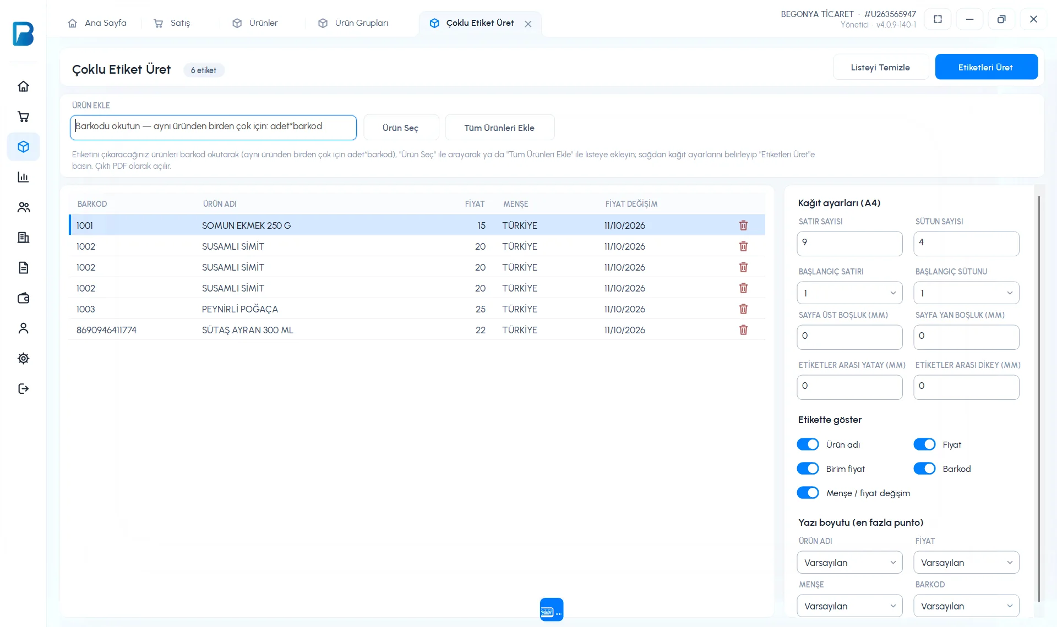Switch to the Ana Sayfa tab
Screen dimensions: 1057x627
(97, 23)
